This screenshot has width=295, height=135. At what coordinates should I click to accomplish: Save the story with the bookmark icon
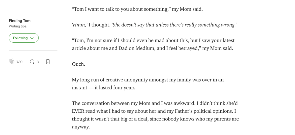click(48, 62)
